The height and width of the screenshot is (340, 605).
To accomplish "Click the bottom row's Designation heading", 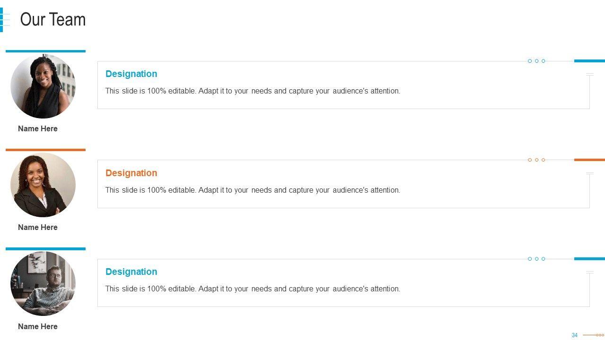I will [x=131, y=272].
